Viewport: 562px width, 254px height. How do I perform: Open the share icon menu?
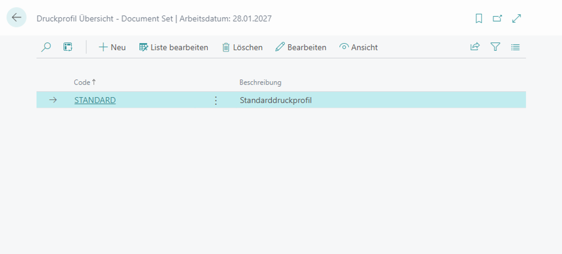[475, 47]
